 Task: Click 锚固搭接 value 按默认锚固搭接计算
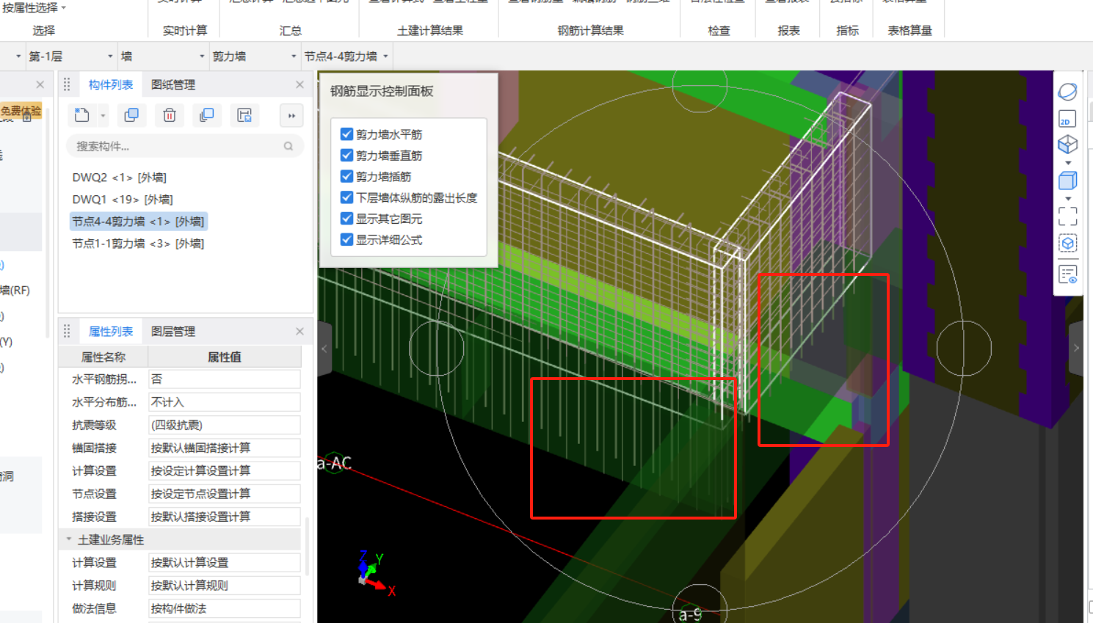pyautogui.click(x=225, y=448)
